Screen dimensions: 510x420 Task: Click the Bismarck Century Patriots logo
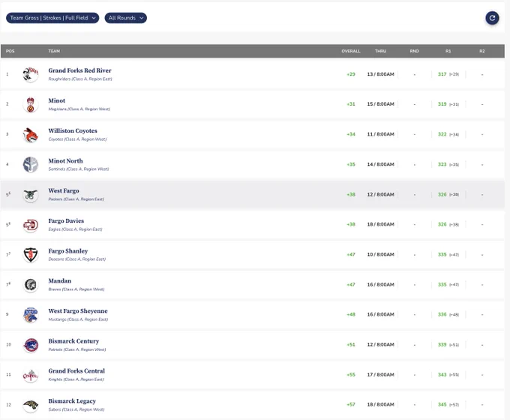[31, 345]
